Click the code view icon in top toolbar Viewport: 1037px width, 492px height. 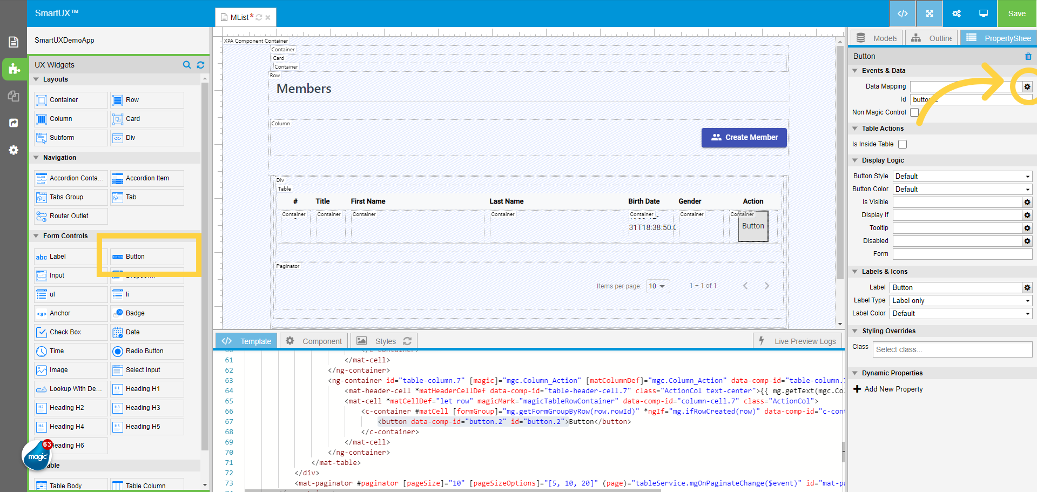click(902, 14)
